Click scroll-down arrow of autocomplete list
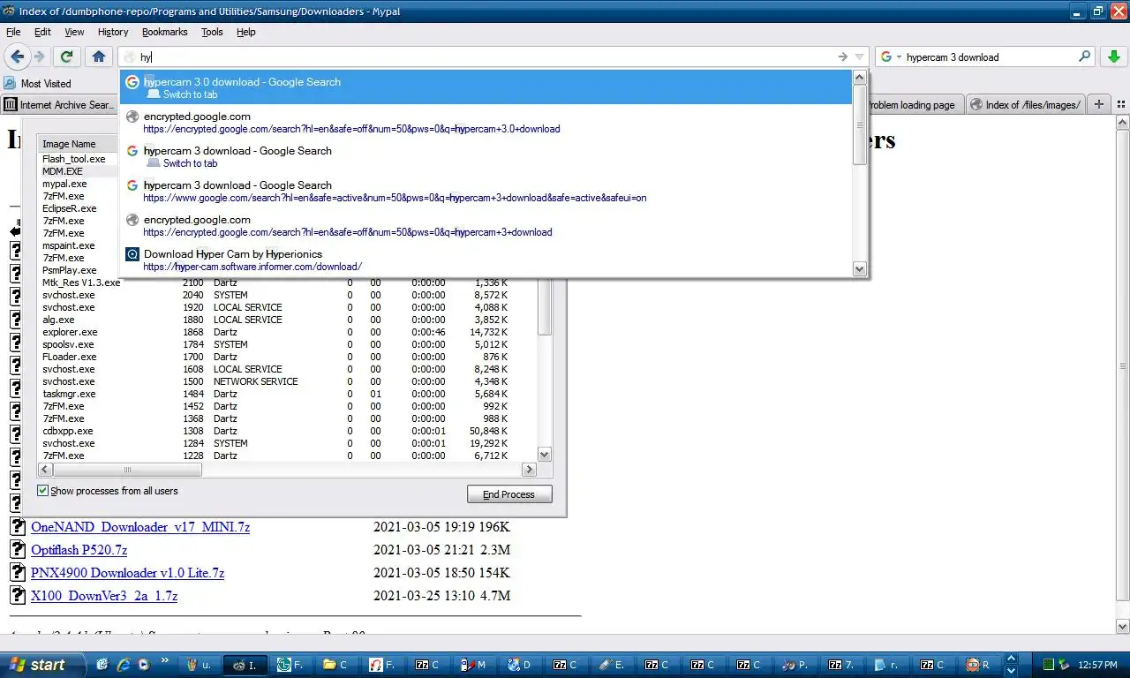The image size is (1130, 678). pyautogui.click(x=860, y=268)
